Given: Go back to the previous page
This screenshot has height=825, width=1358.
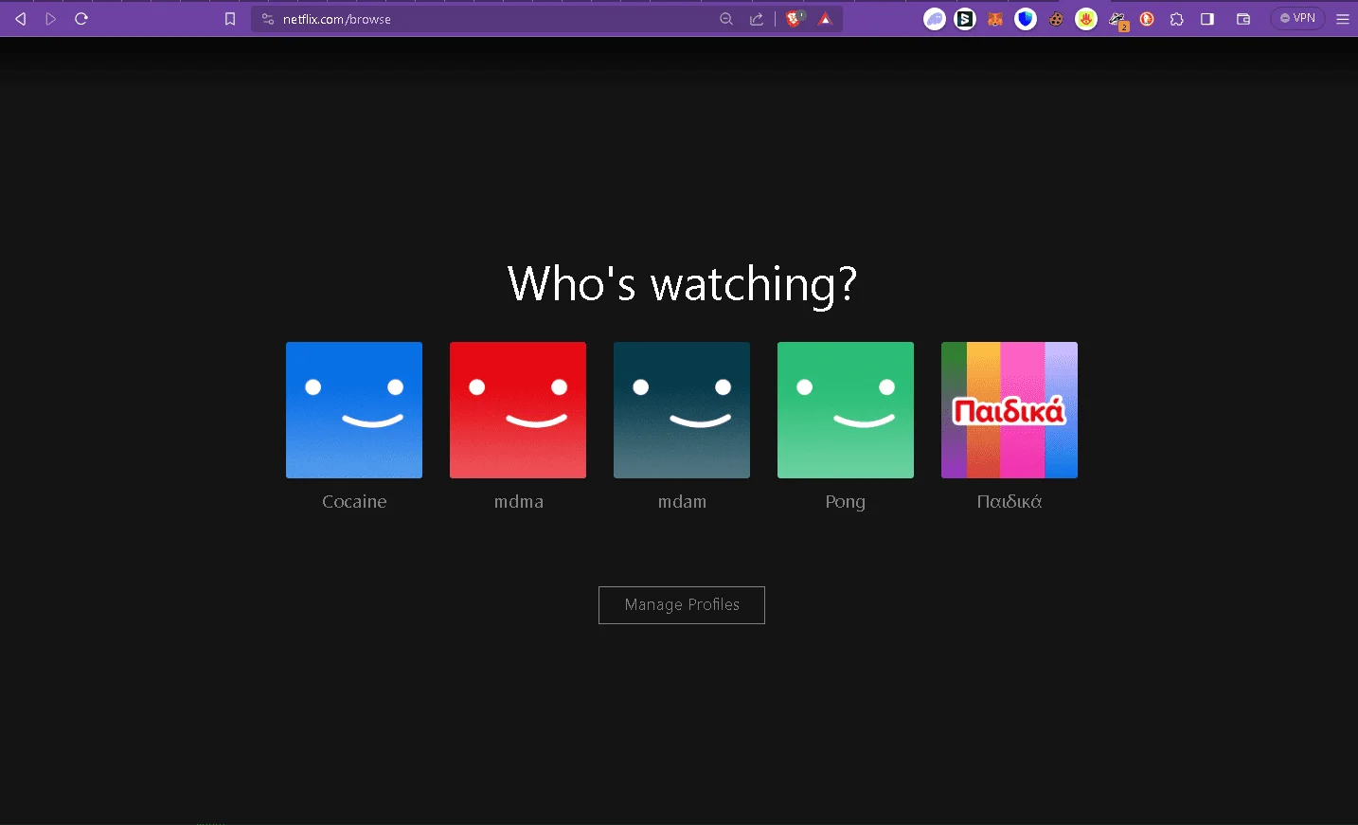Looking at the screenshot, I should pos(21,19).
